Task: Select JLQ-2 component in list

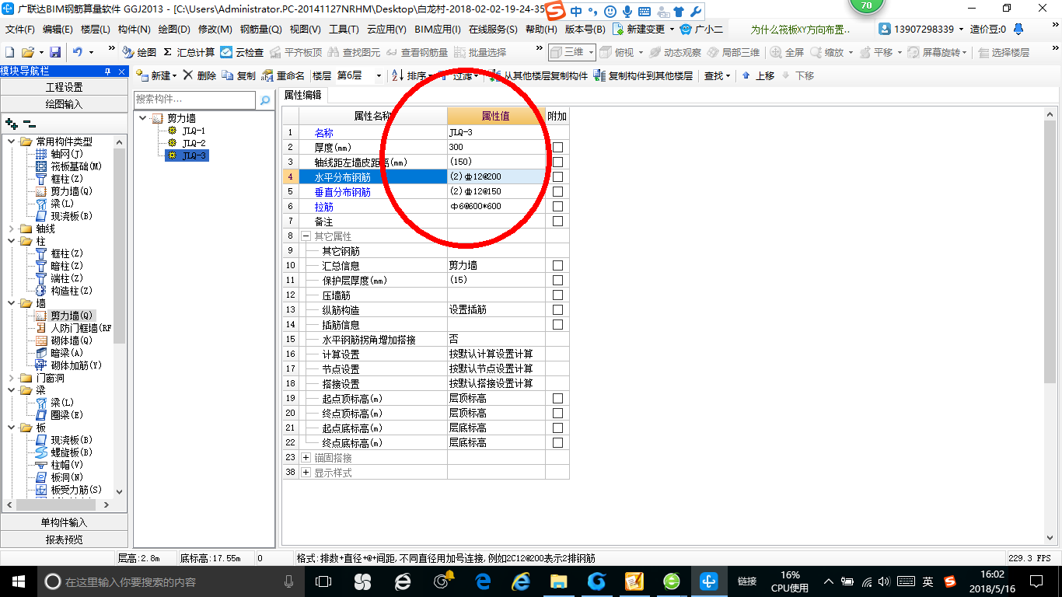Action: click(194, 143)
